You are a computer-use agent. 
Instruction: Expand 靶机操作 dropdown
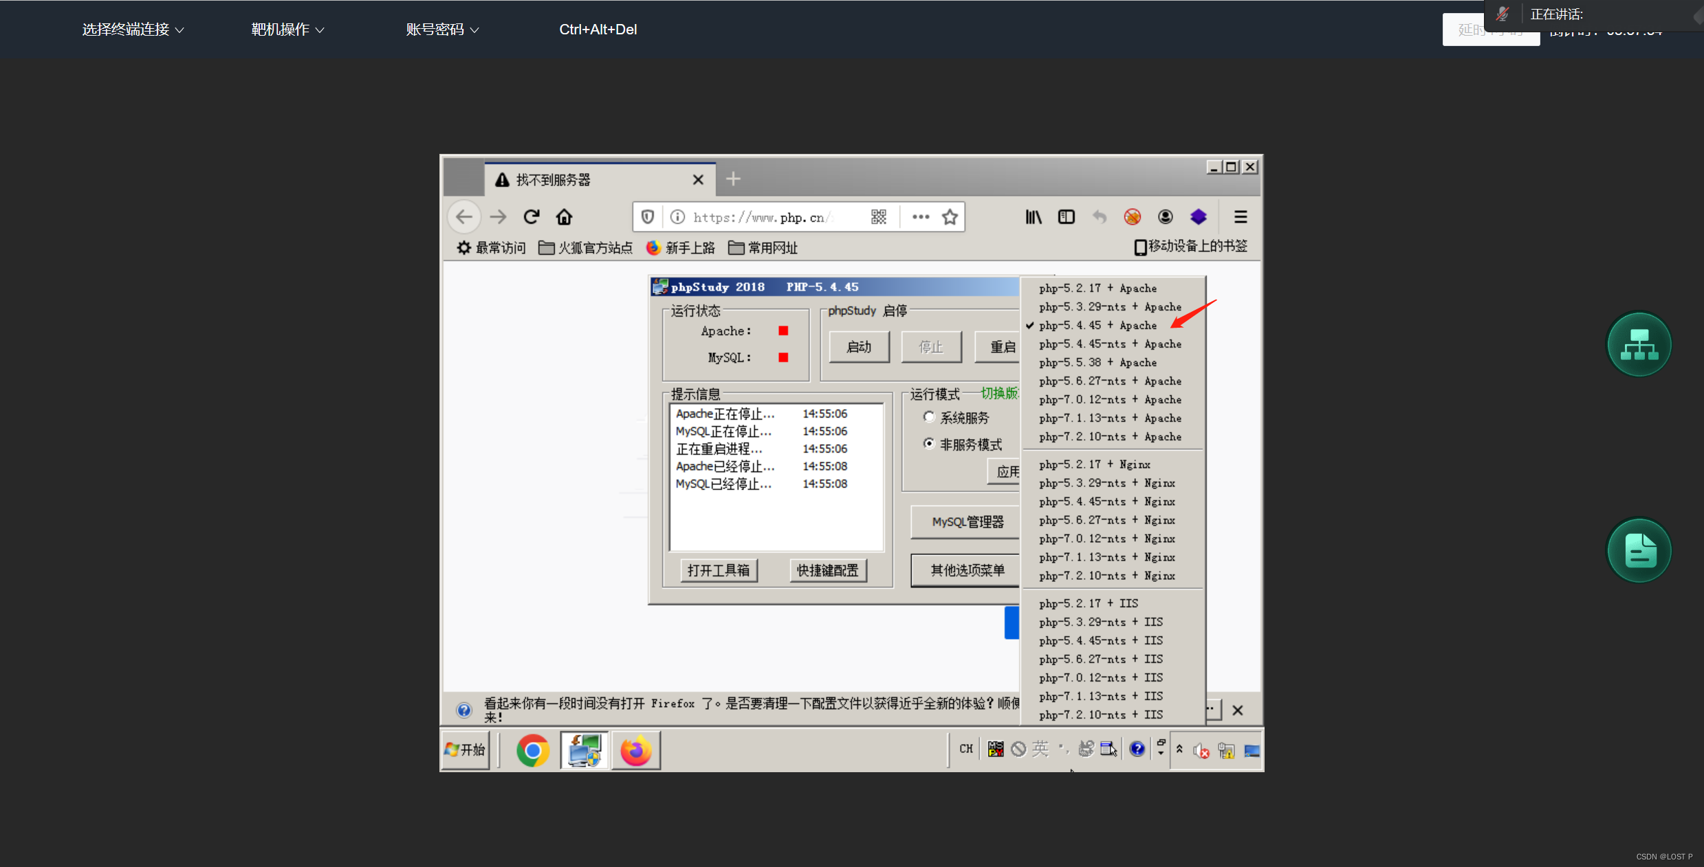pyautogui.click(x=287, y=30)
